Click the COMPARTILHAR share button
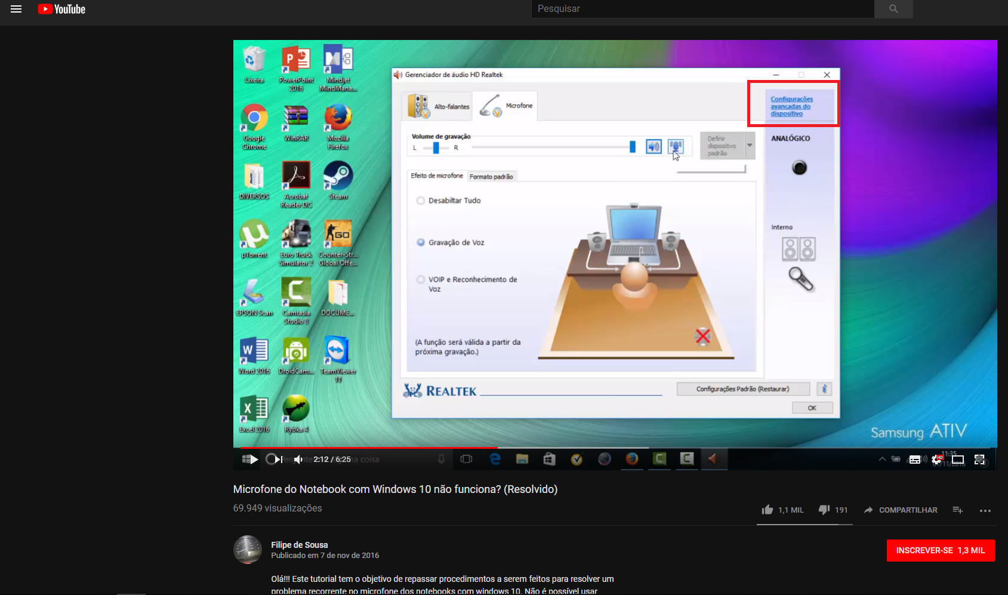The image size is (1008, 595). click(x=901, y=510)
